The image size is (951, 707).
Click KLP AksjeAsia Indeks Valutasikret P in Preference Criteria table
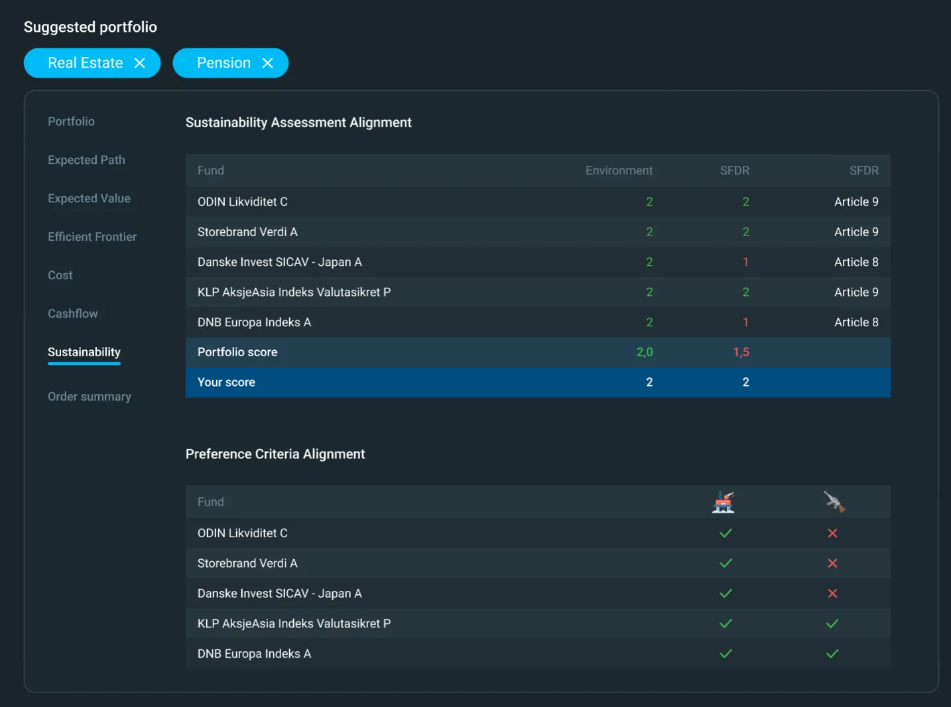pos(294,623)
